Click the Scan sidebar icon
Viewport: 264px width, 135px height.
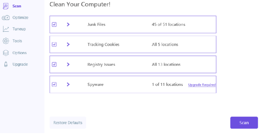(6, 6)
